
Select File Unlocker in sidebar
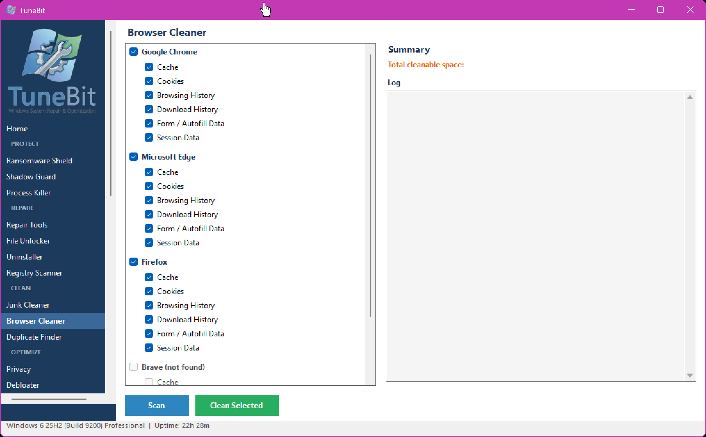coord(53,241)
